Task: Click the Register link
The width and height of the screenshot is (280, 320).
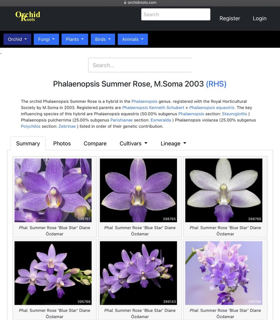Action: [230, 18]
